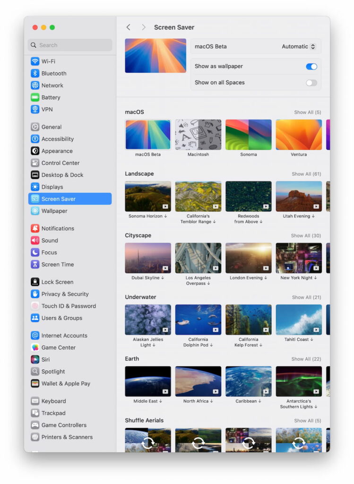Pick the Dubai Skyline thumbnail
Image resolution: width=354 pixels, height=484 pixels.
coord(148,258)
